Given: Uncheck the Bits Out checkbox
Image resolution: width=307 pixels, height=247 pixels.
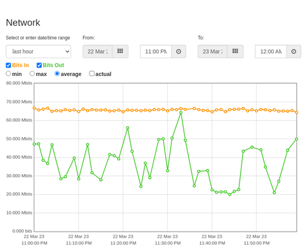Looking at the screenshot, I should point(39,65).
